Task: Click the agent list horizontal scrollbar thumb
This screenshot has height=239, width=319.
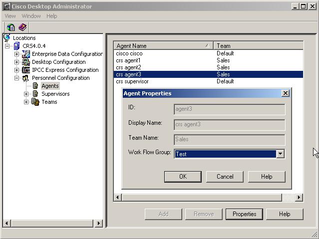Action: (x=202, y=197)
